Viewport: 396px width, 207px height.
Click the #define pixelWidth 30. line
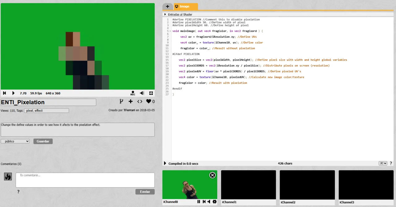click(x=209, y=22)
